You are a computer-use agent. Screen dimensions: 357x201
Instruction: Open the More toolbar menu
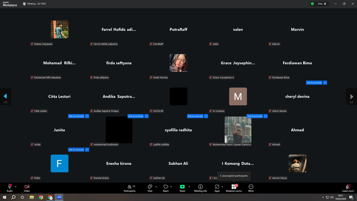click(x=251, y=188)
